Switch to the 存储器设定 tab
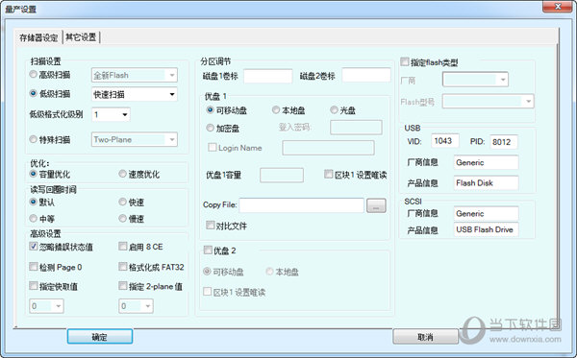This screenshot has height=358, width=577. coord(38,37)
